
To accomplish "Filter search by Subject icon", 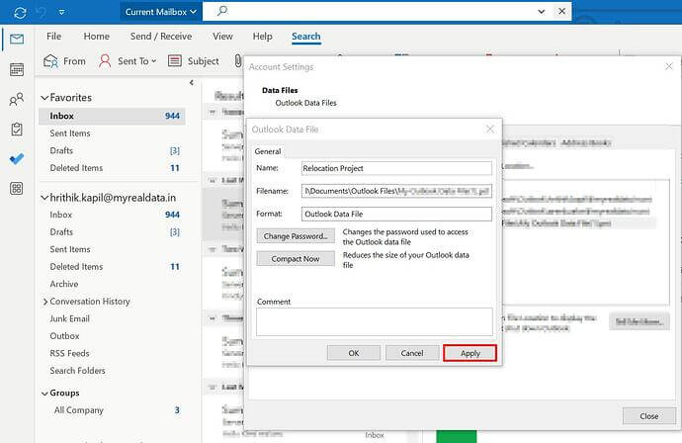I will coord(175,61).
